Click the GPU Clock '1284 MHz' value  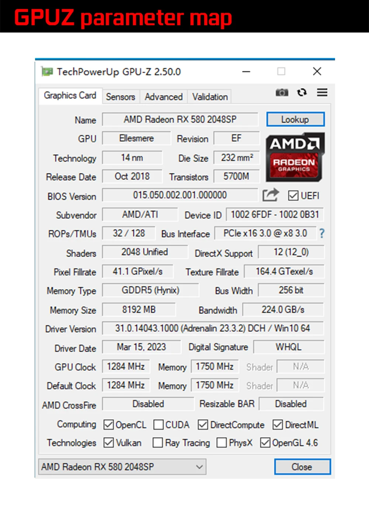tap(126, 366)
